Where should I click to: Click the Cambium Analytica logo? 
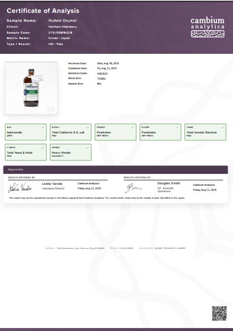207,28
